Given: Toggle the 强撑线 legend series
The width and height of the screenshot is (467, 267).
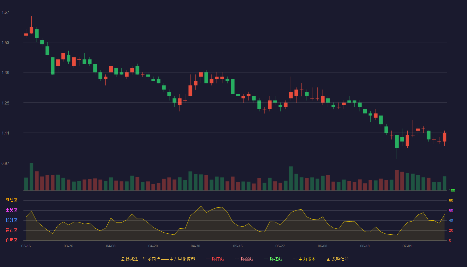Looking at the screenshot, I should coord(273,259).
